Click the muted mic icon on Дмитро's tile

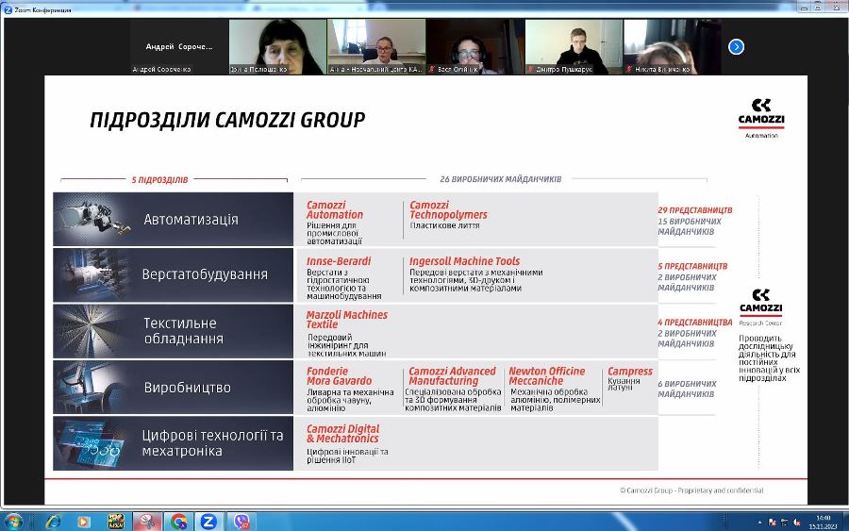pyautogui.click(x=530, y=69)
